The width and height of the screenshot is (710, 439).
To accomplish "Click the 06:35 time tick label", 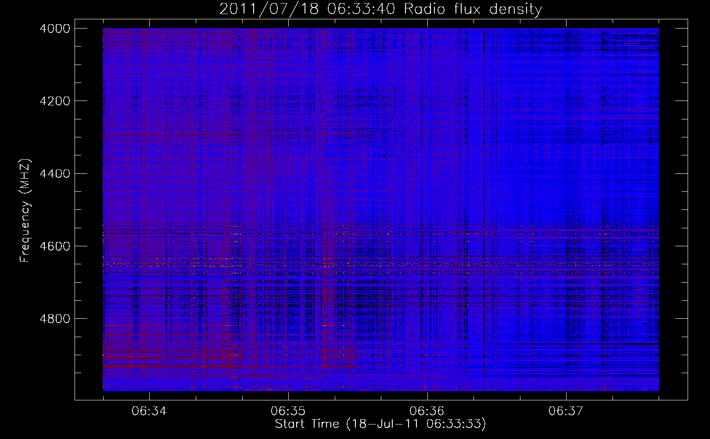I will (x=288, y=411).
